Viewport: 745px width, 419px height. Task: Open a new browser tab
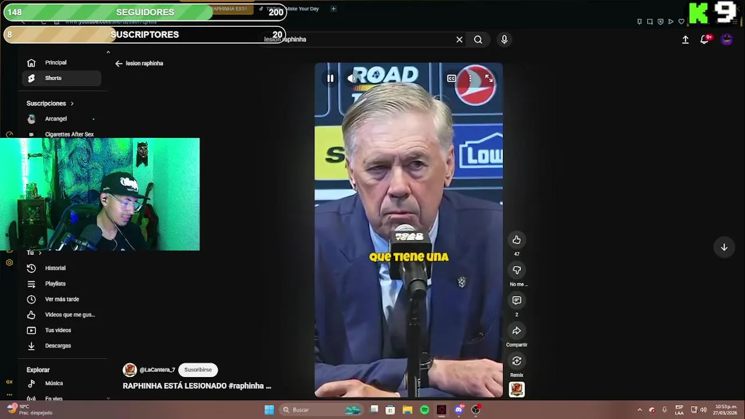334,9
